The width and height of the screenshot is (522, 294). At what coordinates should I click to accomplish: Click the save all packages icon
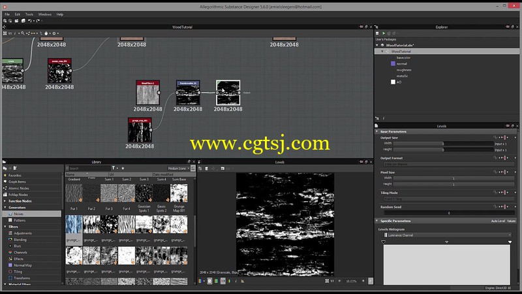[x=23, y=21]
